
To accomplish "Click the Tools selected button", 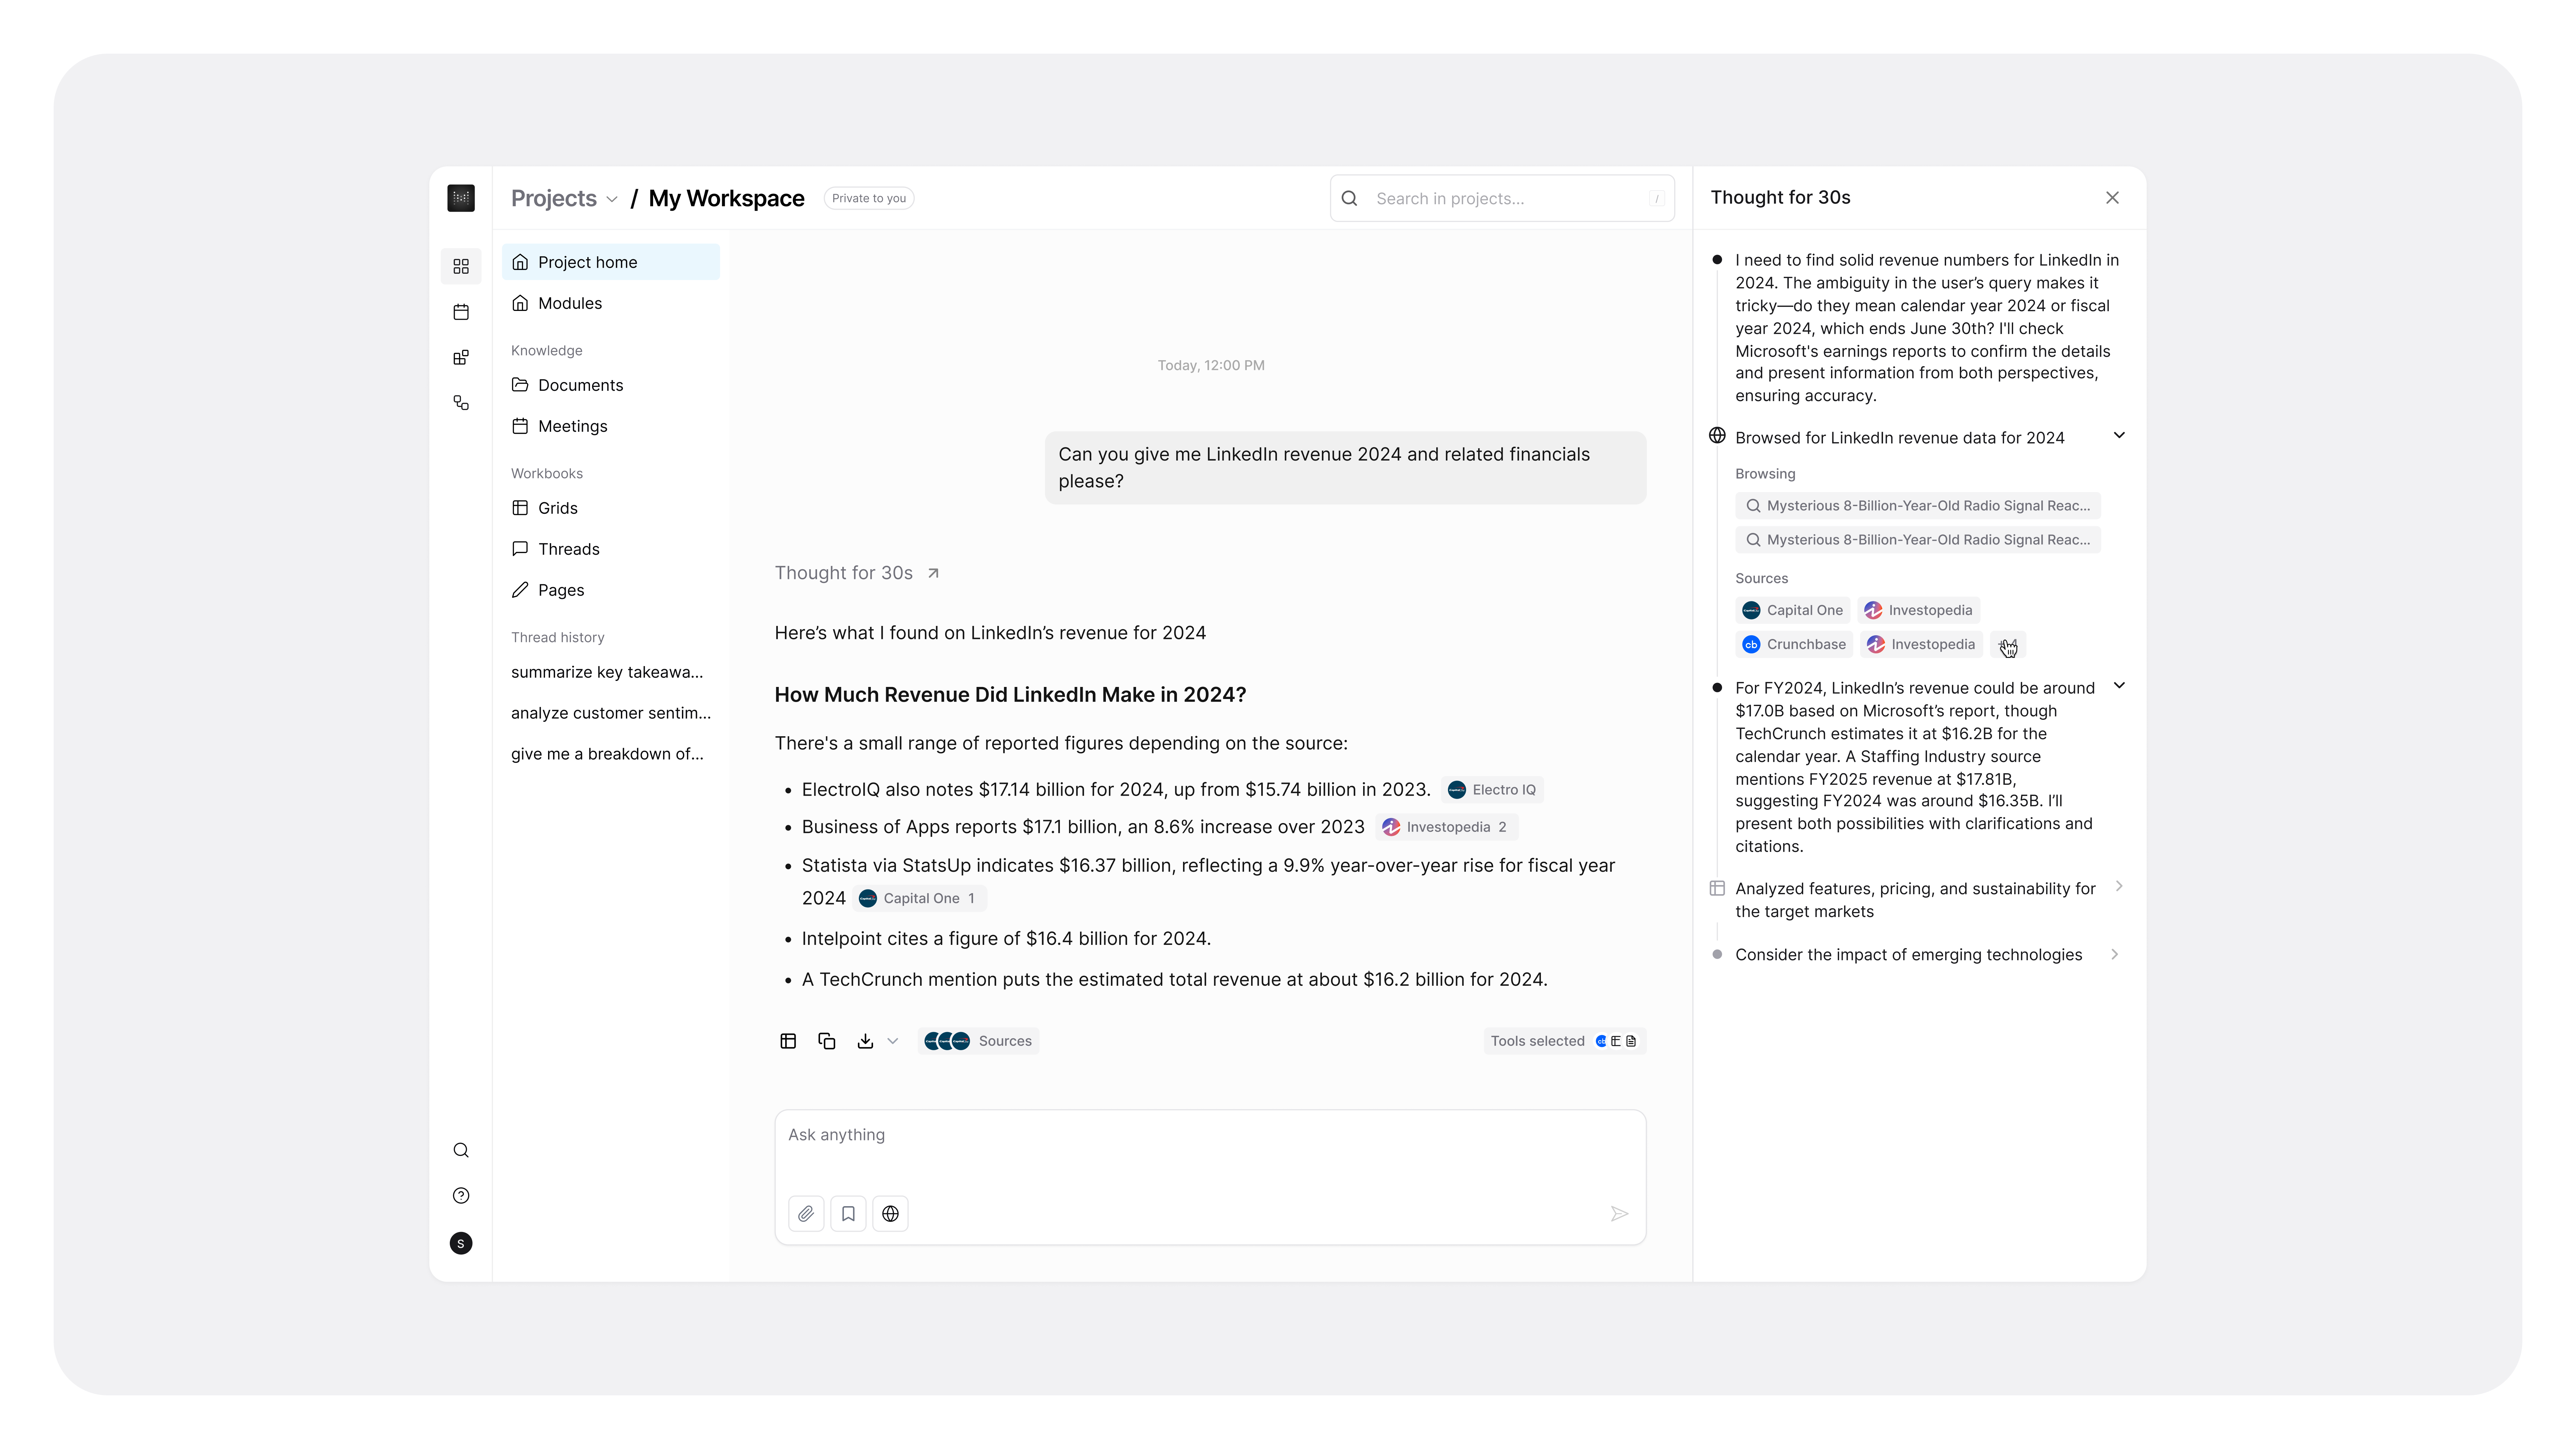I will pos(1564,1041).
